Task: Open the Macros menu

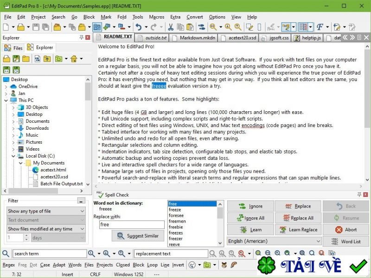Action: coord(156,17)
